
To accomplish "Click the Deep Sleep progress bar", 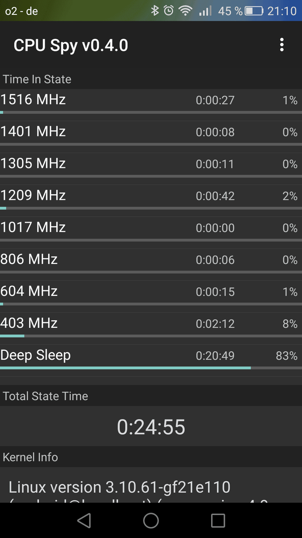I will (x=151, y=368).
